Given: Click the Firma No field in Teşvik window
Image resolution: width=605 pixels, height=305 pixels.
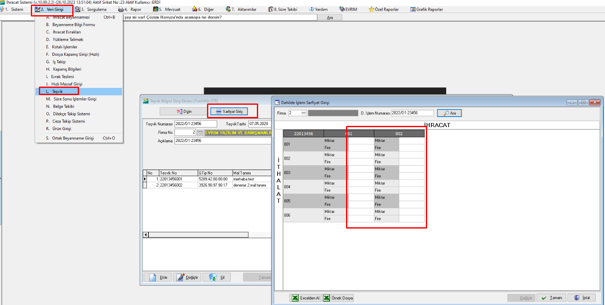Looking at the screenshot, I should click(185, 132).
